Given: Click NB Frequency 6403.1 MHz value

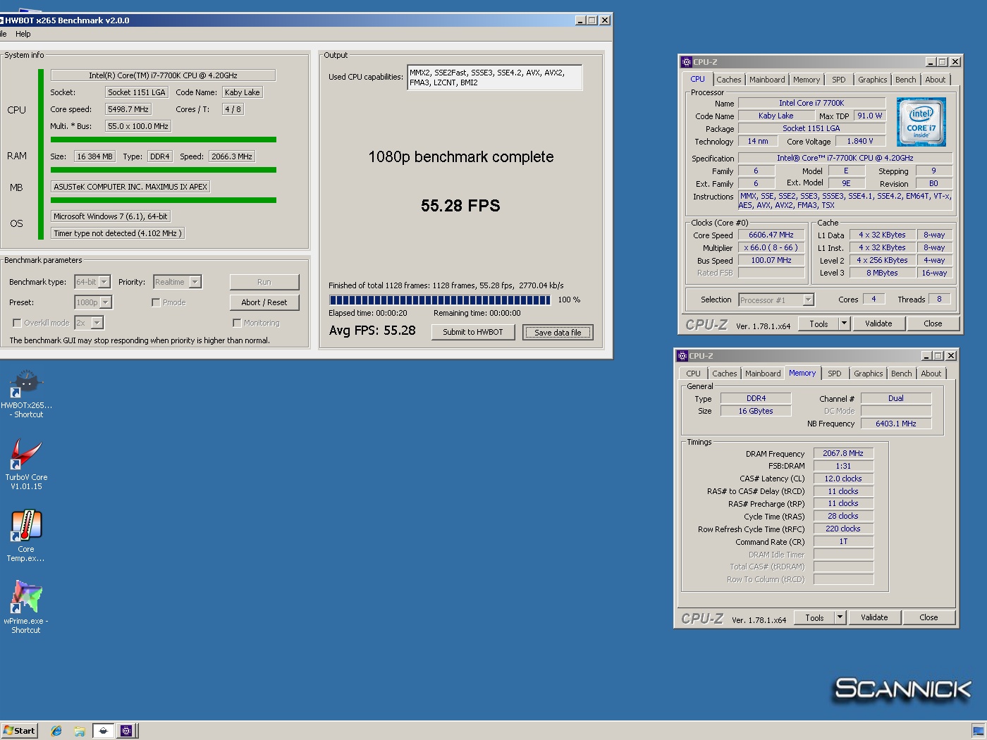Looking at the screenshot, I should 896,424.
